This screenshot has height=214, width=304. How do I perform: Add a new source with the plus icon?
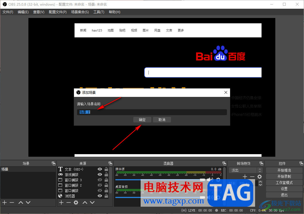[61, 202]
